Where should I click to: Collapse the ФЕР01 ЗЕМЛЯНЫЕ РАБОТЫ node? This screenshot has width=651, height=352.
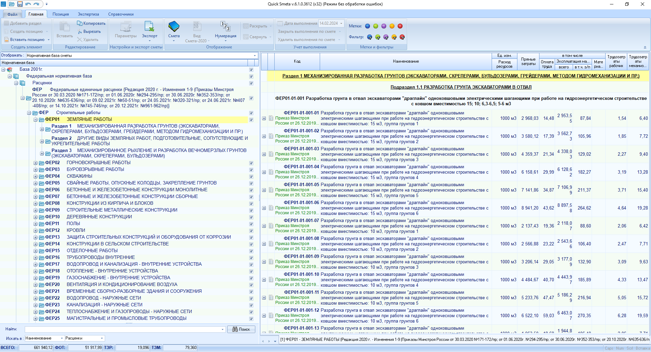pos(35,119)
